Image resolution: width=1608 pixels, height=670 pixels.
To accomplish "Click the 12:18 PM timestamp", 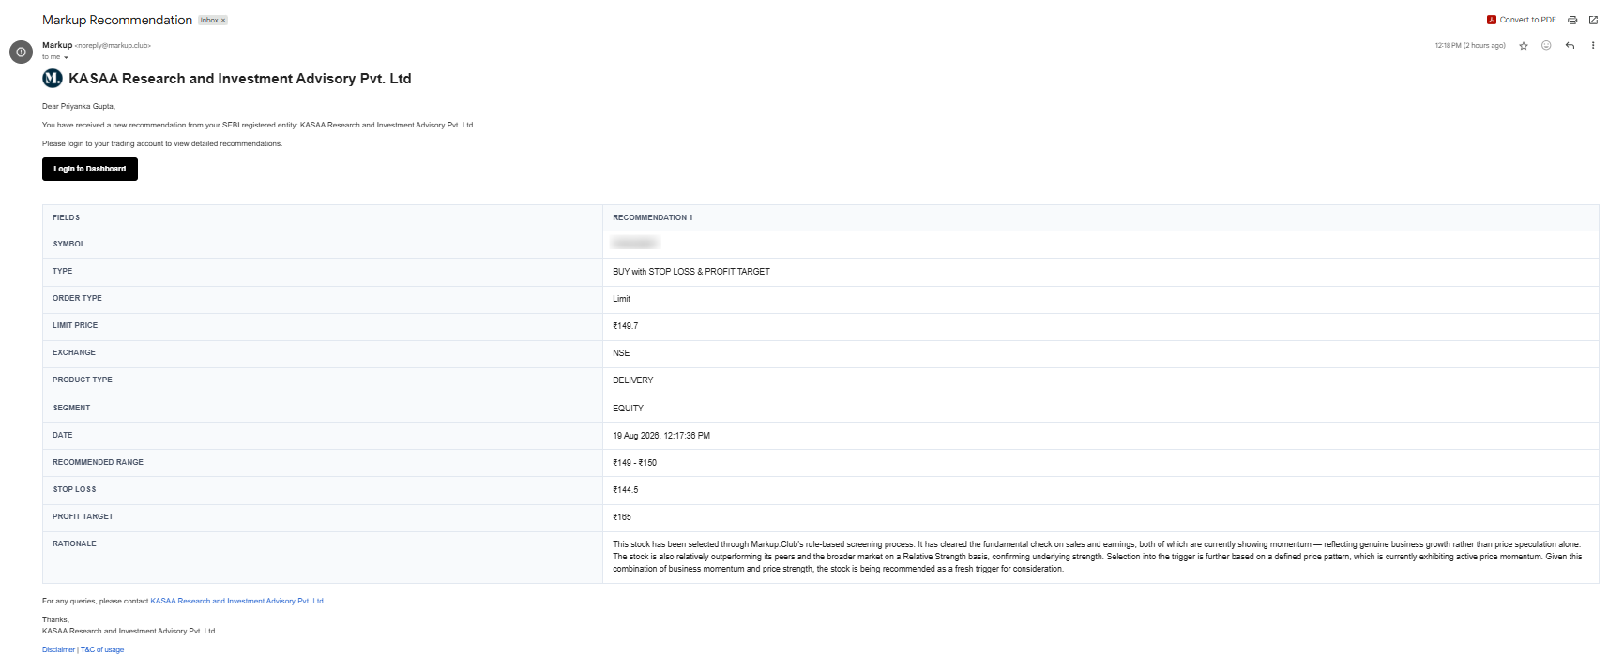I will coord(1470,45).
